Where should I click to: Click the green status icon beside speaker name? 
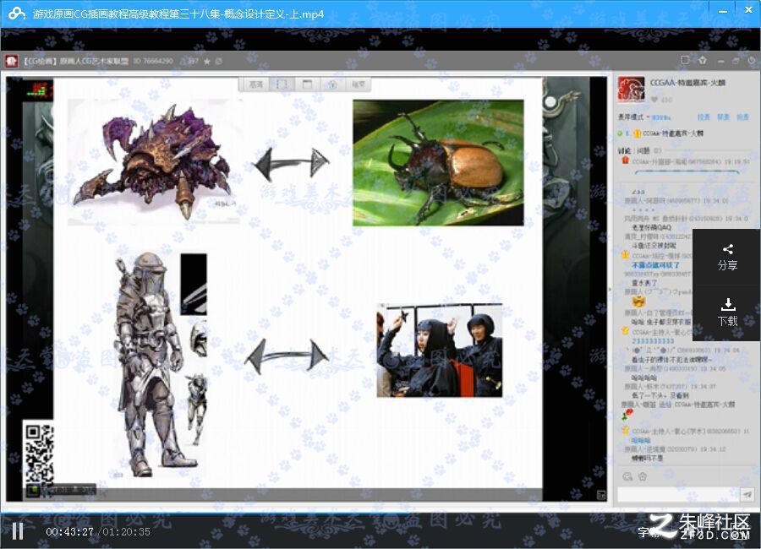point(620,133)
